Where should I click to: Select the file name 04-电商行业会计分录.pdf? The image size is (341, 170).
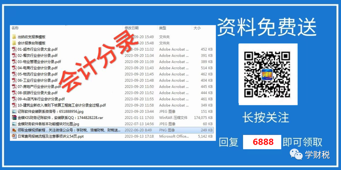[38, 68]
